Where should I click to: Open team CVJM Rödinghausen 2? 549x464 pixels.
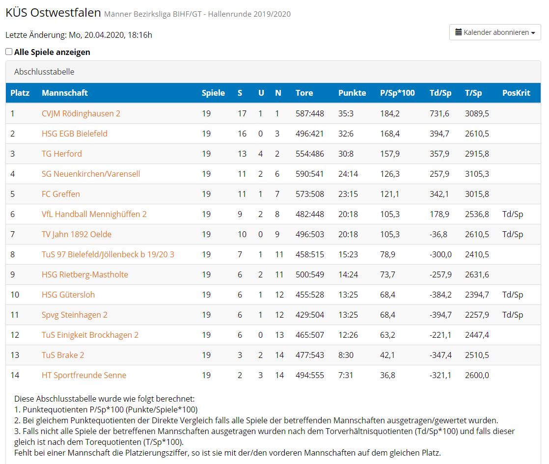coord(81,113)
